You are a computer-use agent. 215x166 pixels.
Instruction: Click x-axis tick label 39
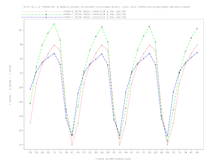coord(108,152)
